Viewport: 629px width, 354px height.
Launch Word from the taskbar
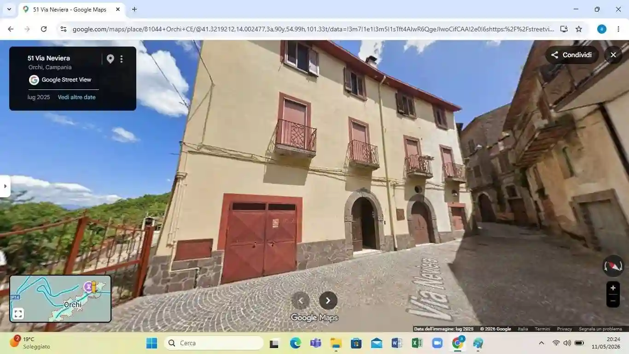[x=396, y=343]
